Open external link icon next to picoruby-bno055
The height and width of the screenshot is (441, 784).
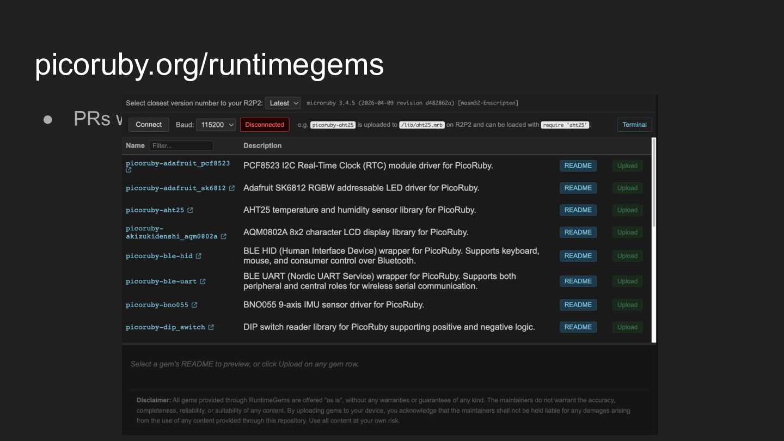click(x=194, y=305)
